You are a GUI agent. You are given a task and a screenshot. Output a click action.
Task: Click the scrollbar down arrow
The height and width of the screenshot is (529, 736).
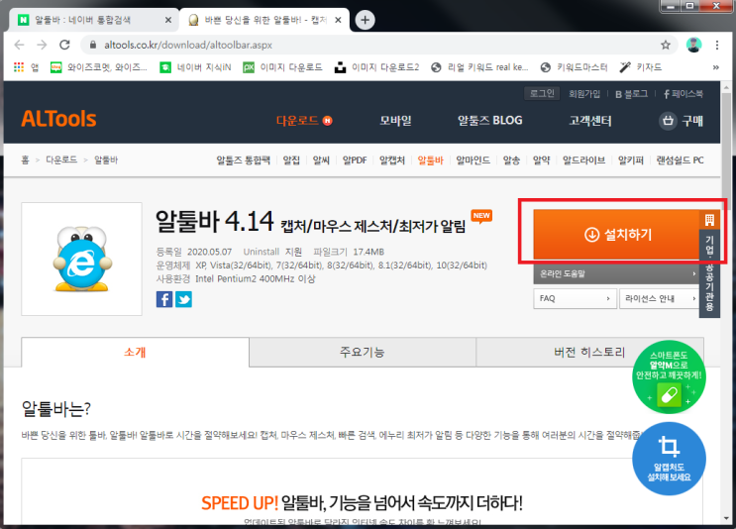click(727, 519)
